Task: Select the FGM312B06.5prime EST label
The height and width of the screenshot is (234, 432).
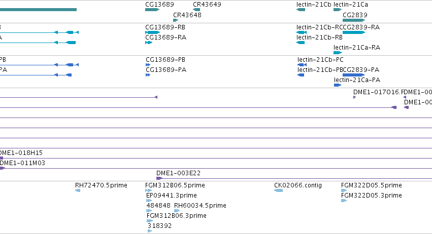Action: (175, 185)
